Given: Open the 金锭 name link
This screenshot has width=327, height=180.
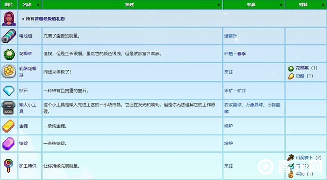Looking at the screenshot, I should [x=23, y=126].
